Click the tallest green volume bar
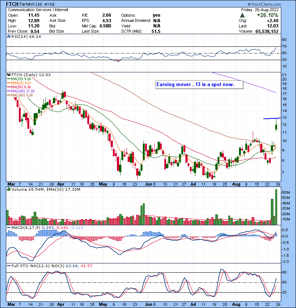 pyautogui.click(x=276, y=207)
